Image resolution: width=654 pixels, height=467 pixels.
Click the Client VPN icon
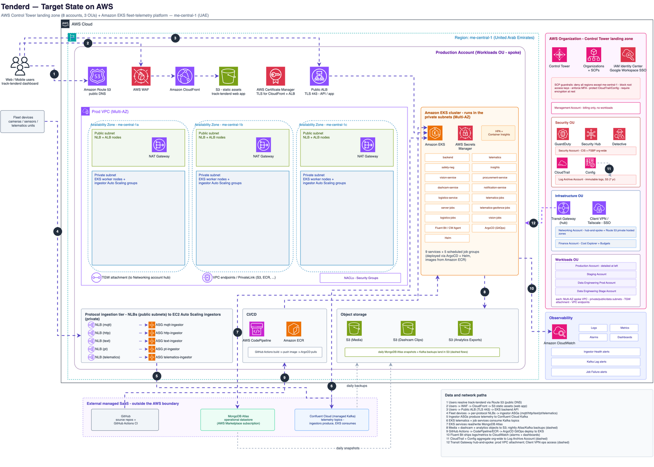599,208
